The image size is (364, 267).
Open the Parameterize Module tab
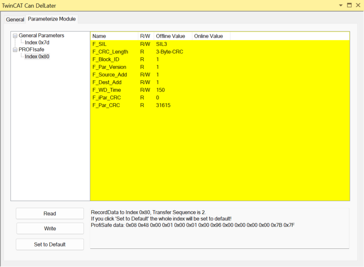[x=52, y=19]
